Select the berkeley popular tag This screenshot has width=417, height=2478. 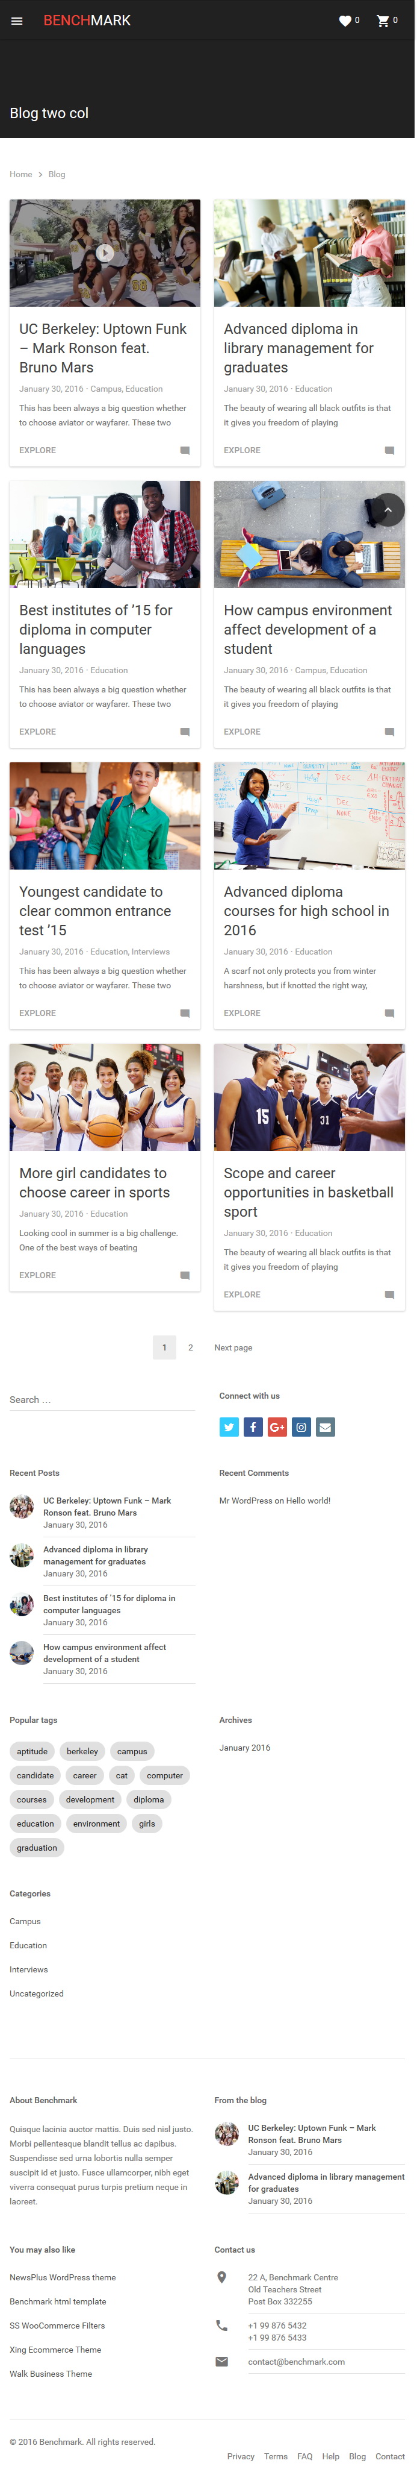(82, 1751)
